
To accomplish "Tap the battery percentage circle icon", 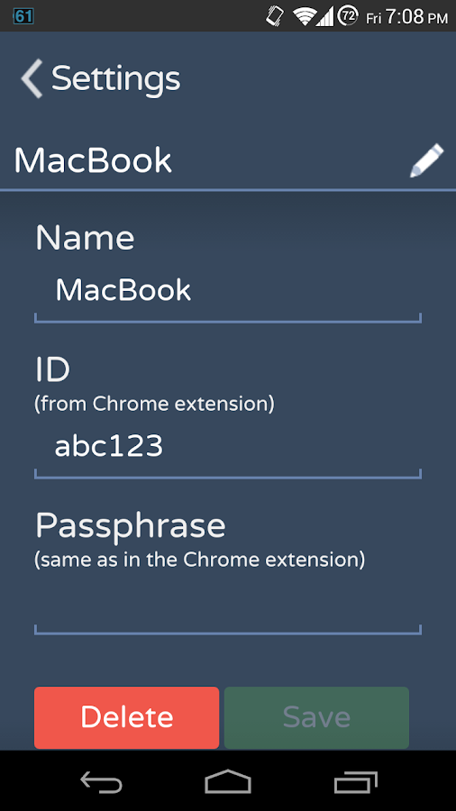I will [x=349, y=16].
